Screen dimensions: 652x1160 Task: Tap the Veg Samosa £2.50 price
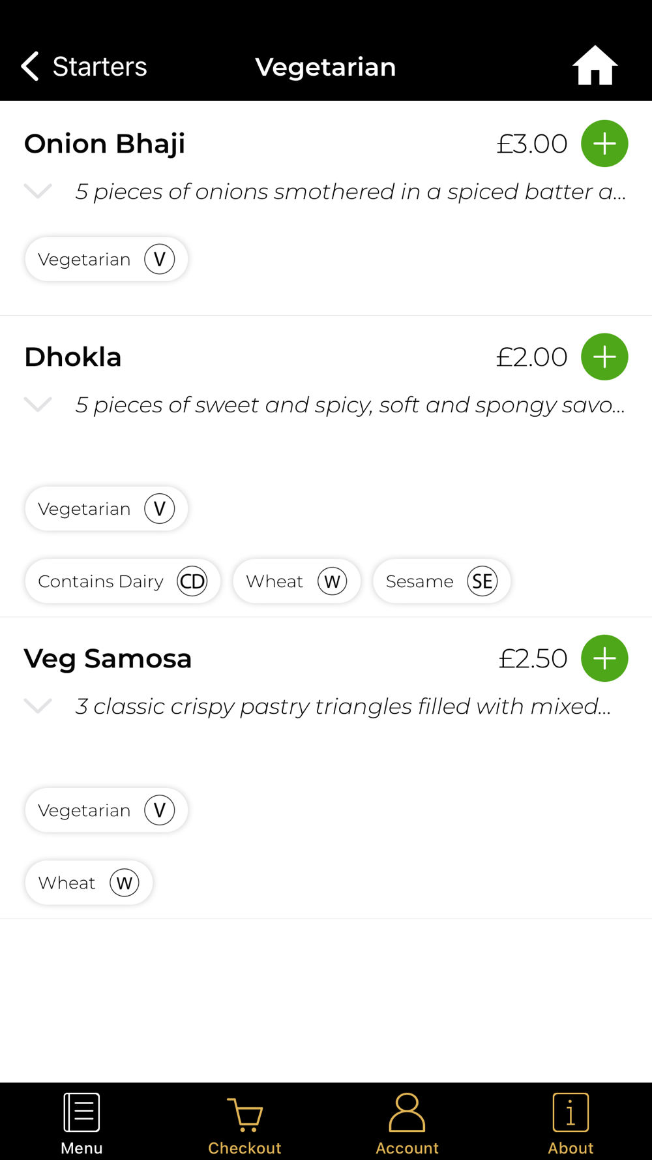point(533,658)
